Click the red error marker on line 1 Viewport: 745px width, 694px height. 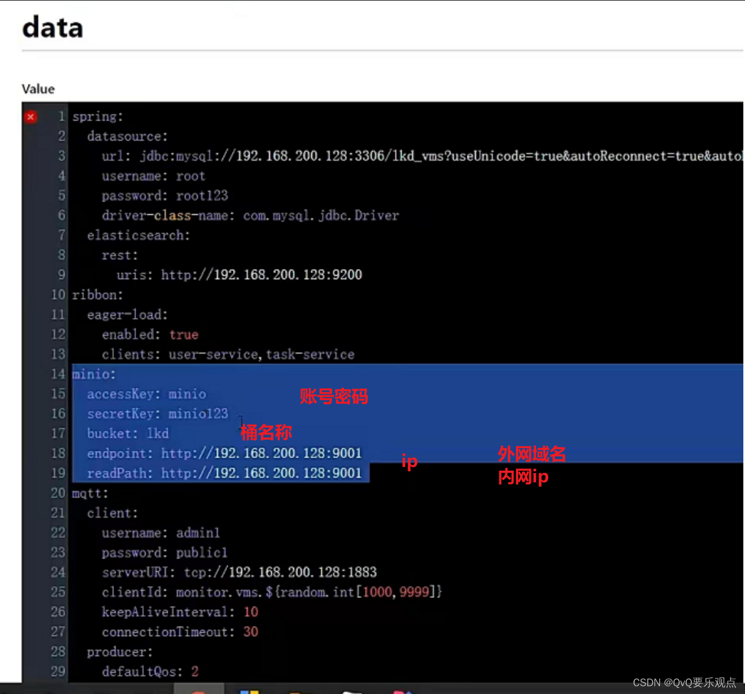(x=30, y=117)
